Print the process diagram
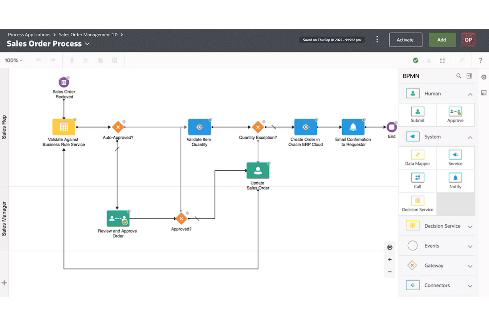 (x=390, y=247)
